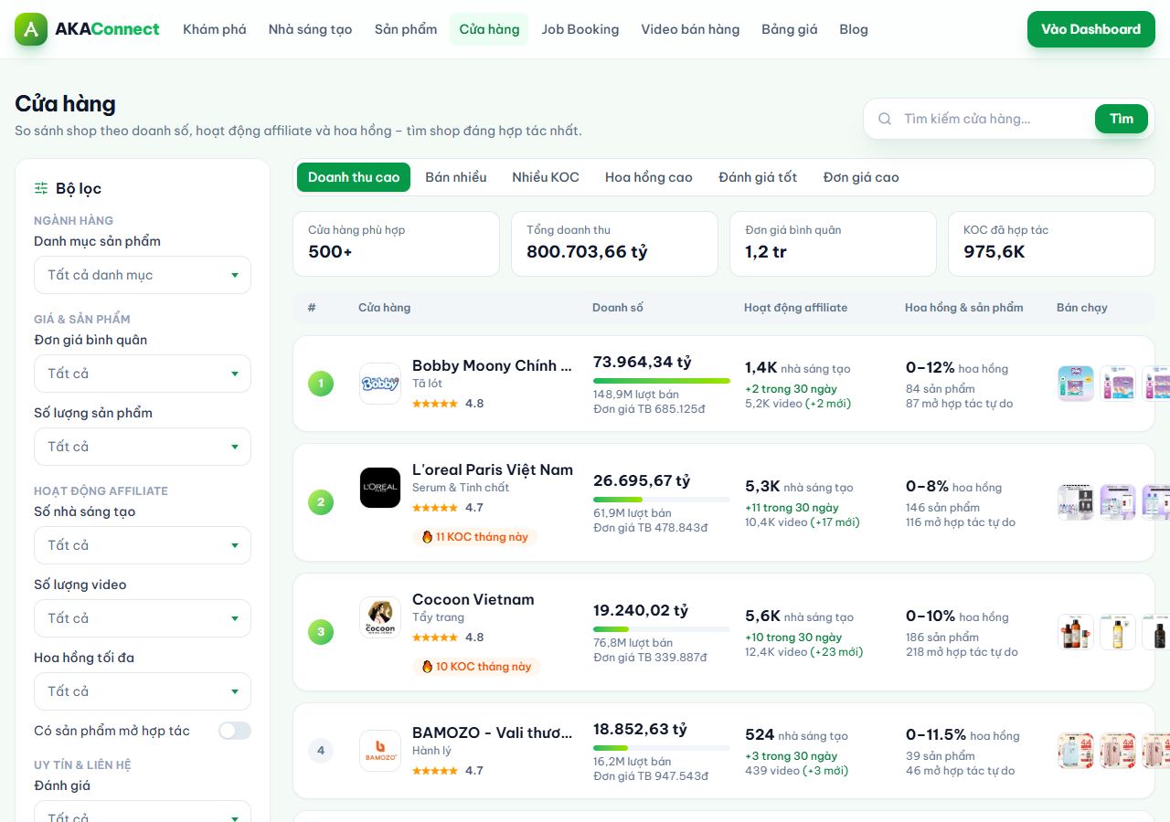Click the AKAConnect logo icon
The image size is (1170, 822).
pyautogui.click(x=31, y=29)
